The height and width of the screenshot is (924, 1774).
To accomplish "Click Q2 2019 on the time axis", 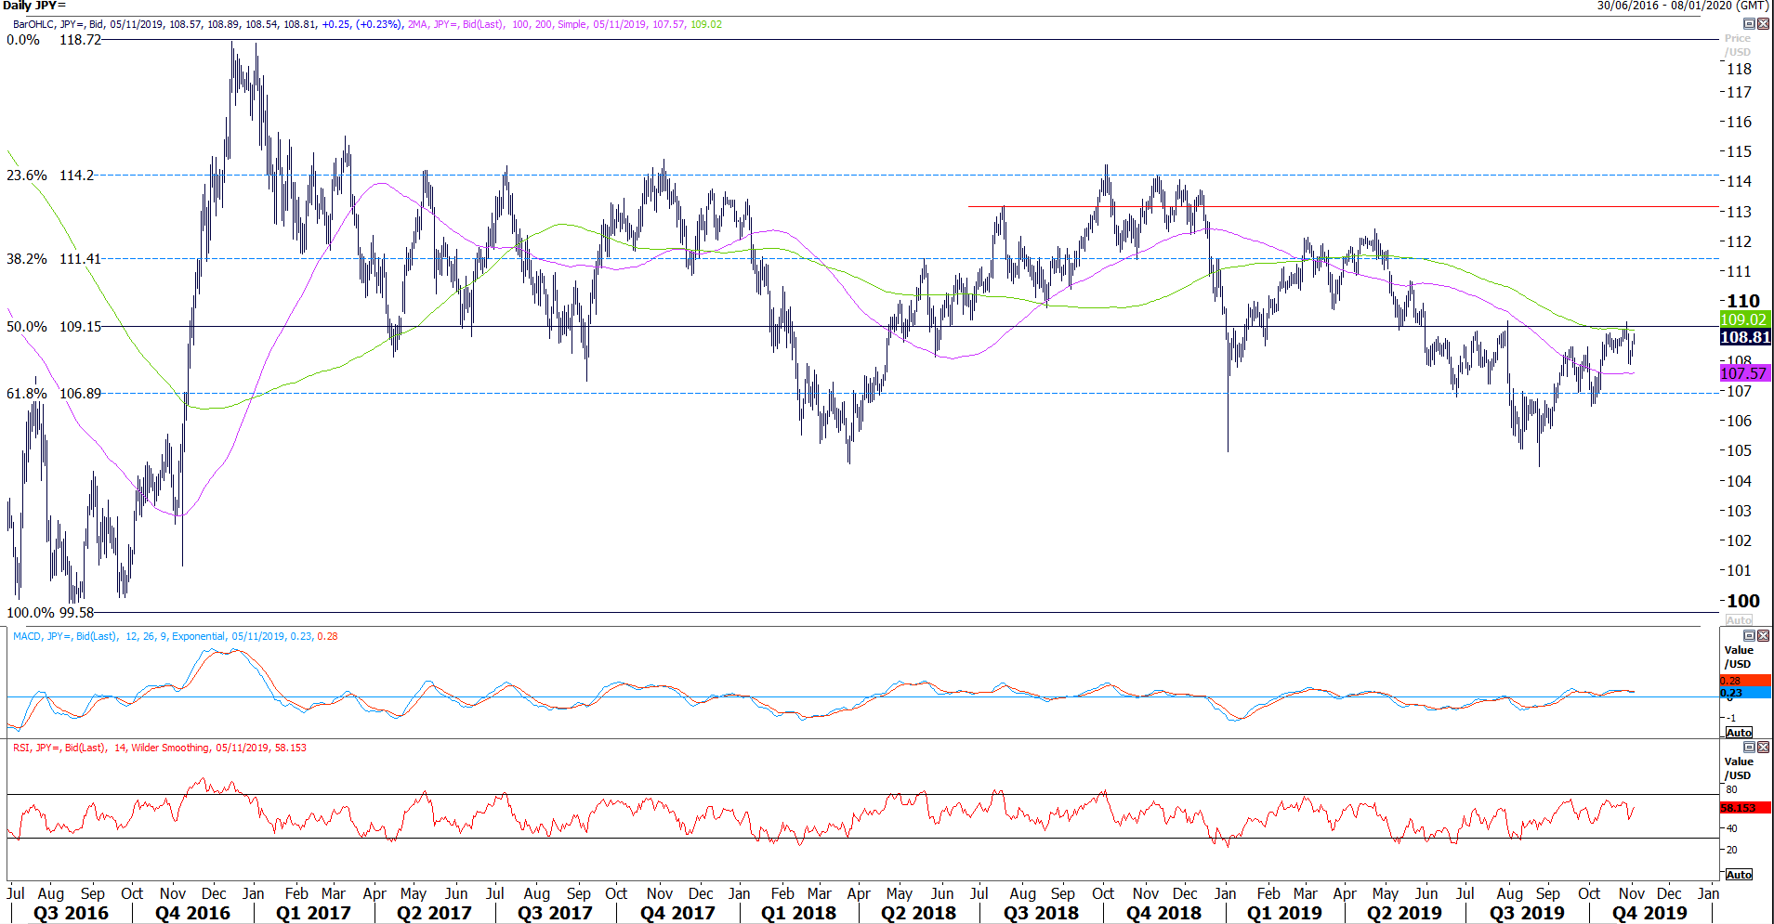I will (1404, 913).
